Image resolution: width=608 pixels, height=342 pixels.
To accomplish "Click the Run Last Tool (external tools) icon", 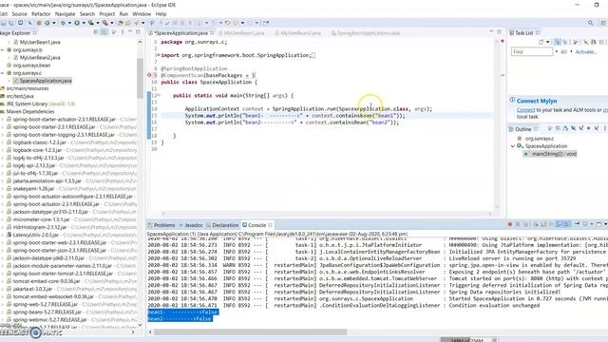I will [104, 23].
